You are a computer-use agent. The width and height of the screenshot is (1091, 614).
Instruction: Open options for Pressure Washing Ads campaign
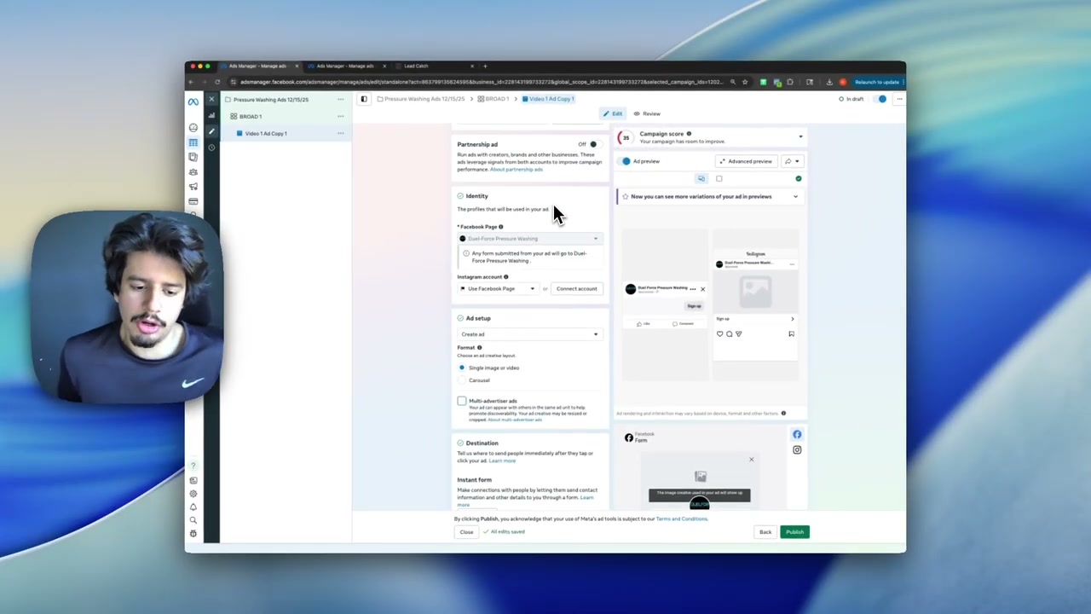pos(340,100)
